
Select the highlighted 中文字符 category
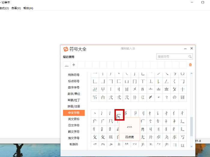(74, 113)
